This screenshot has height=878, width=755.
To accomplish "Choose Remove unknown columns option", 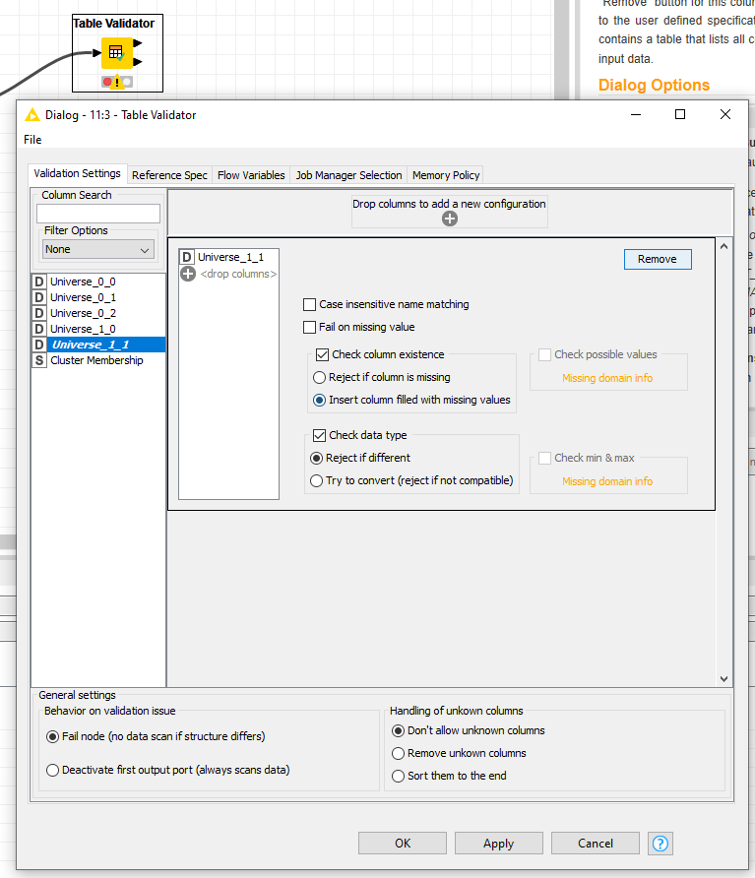I will pos(399,753).
